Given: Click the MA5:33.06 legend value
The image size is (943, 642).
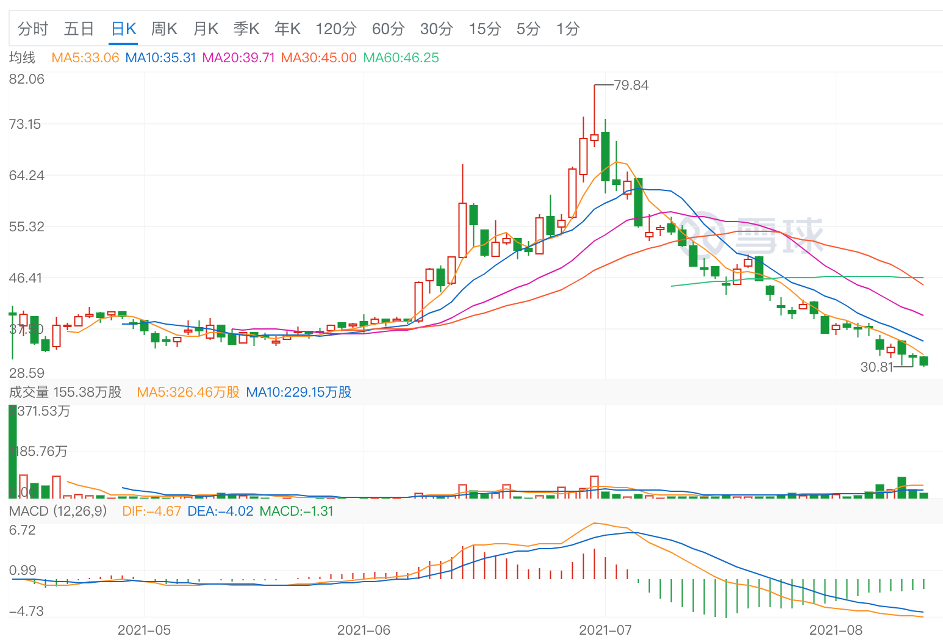Looking at the screenshot, I should [85, 58].
